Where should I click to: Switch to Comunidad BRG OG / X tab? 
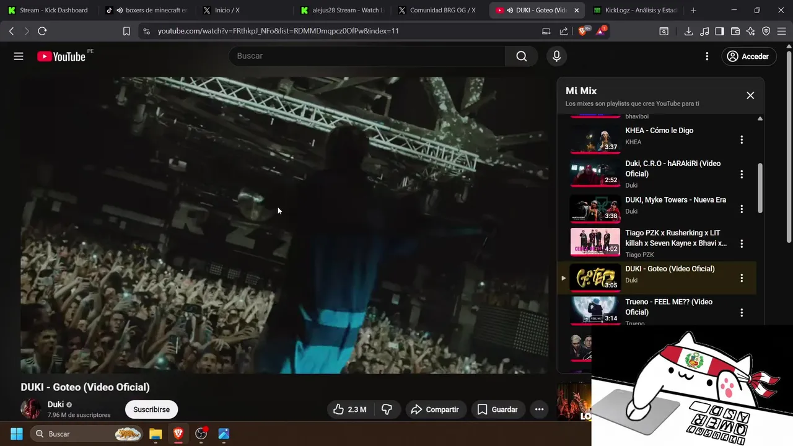(440, 11)
